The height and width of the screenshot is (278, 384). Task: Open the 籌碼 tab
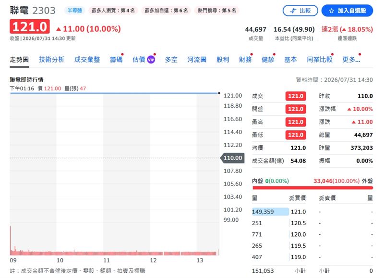(x=116, y=60)
